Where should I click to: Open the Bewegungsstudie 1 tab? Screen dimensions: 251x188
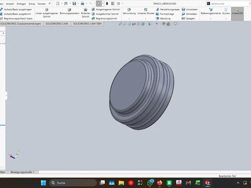pos(22,172)
